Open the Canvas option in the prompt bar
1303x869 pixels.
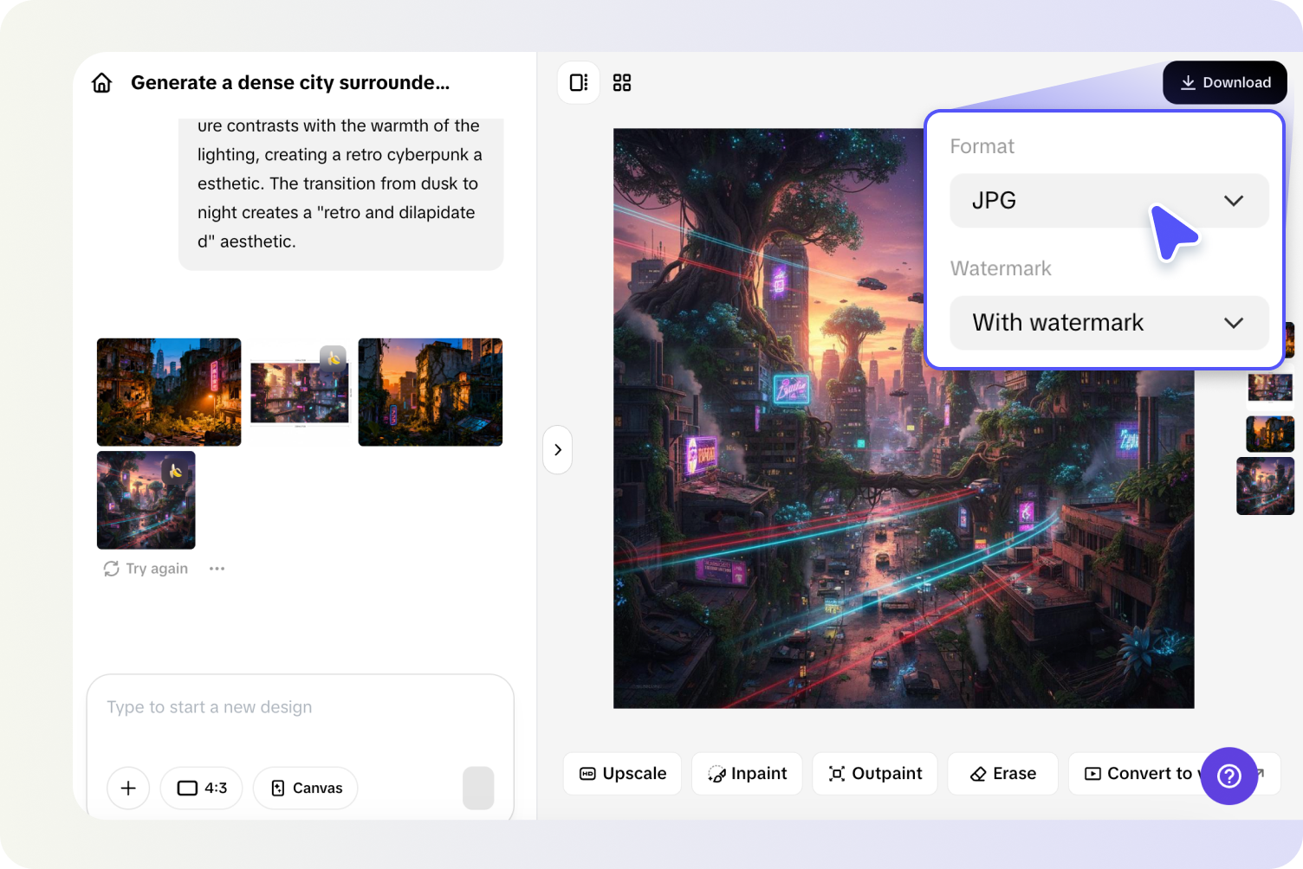pos(305,788)
